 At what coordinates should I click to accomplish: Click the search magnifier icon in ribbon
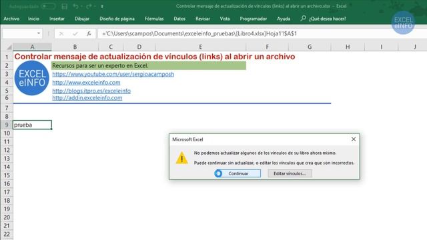[303, 18]
